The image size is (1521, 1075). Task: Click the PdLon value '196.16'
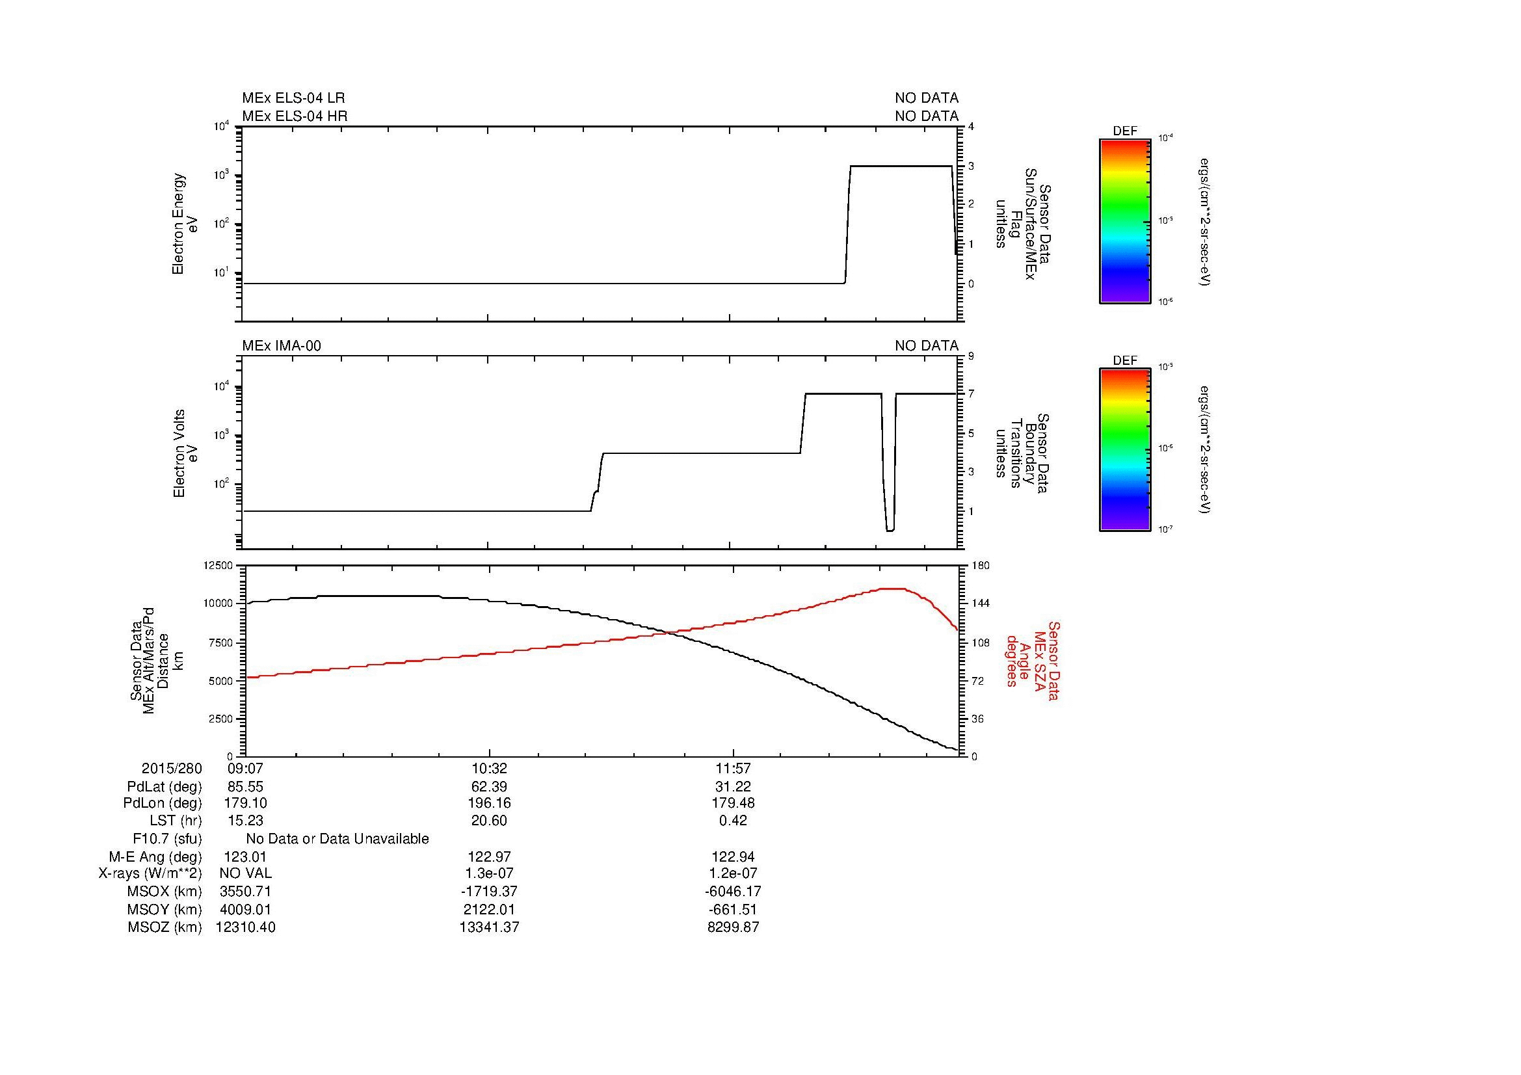489,803
